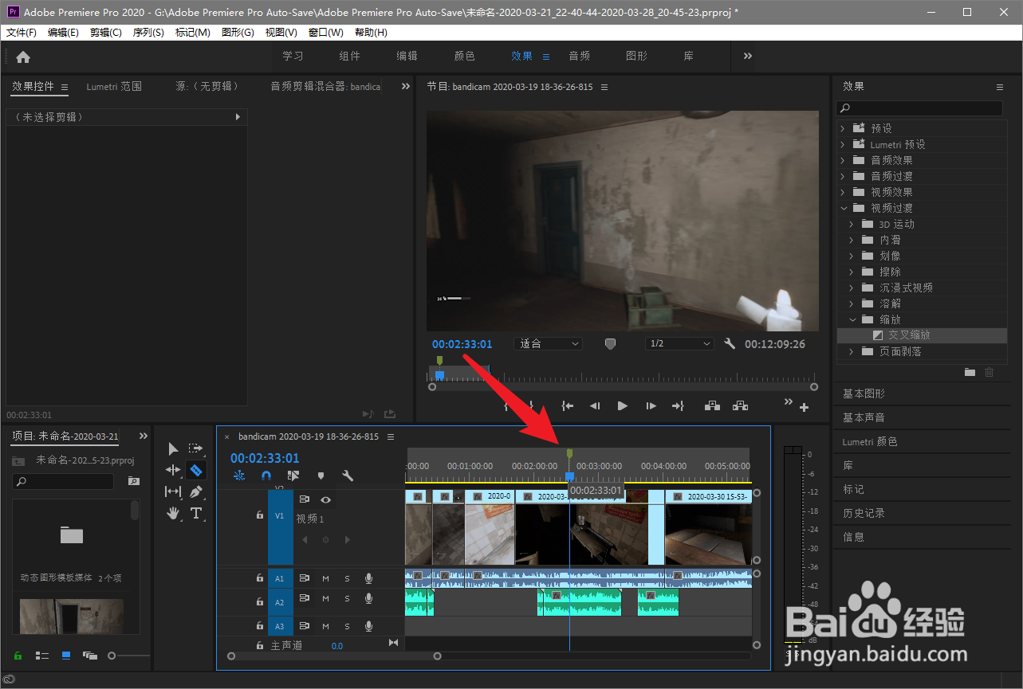Collapse the 缩放 folder
The height and width of the screenshot is (689, 1023).
(x=852, y=319)
